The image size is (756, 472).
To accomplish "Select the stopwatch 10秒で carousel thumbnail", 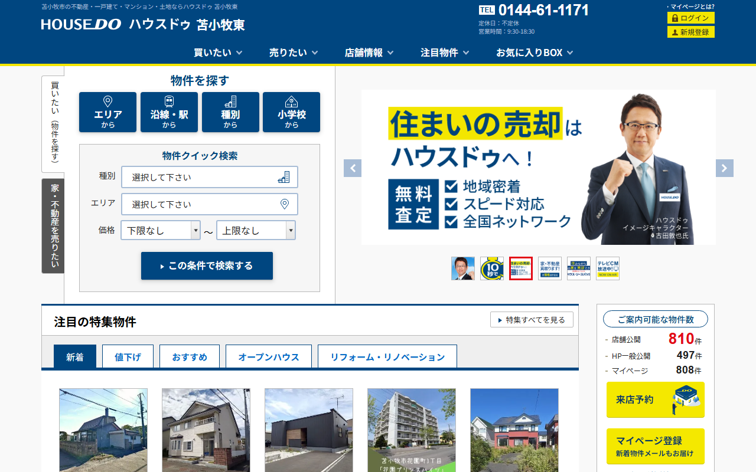I will point(492,268).
